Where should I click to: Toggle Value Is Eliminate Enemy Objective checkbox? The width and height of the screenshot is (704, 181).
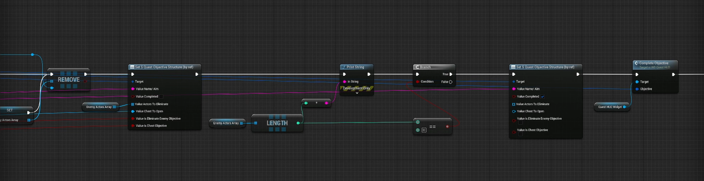pos(520,123)
